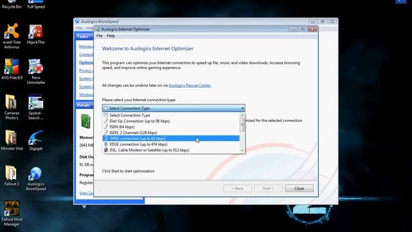
Task: Open the Recycle Bin desktop icon
Action: (x=12, y=5)
